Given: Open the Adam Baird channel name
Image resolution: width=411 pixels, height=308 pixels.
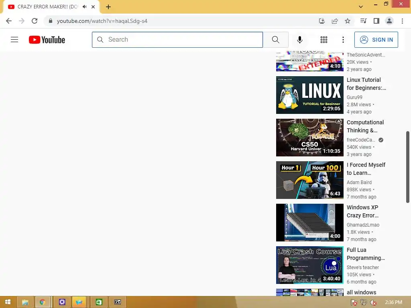Looking at the screenshot, I should coord(359,182).
